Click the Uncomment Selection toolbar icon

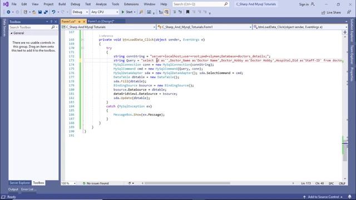pyautogui.click(x=180, y=12)
